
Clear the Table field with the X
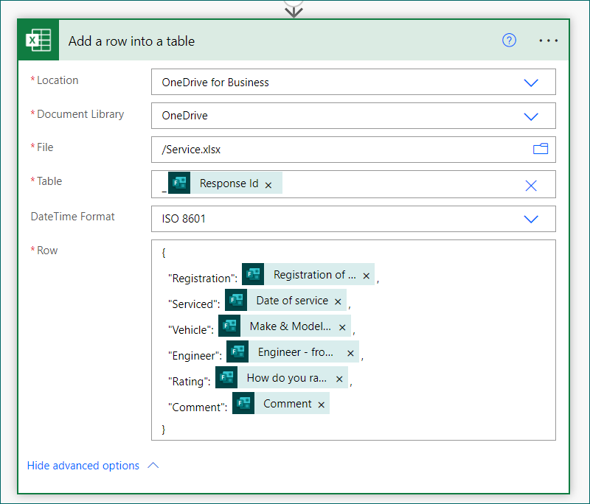click(531, 186)
